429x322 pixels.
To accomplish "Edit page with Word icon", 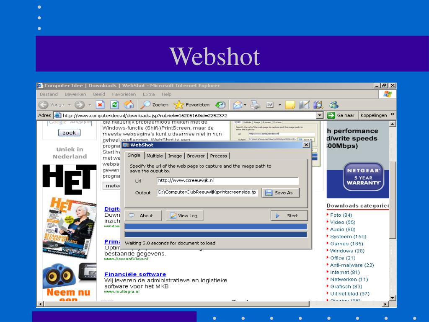I will [270, 104].
